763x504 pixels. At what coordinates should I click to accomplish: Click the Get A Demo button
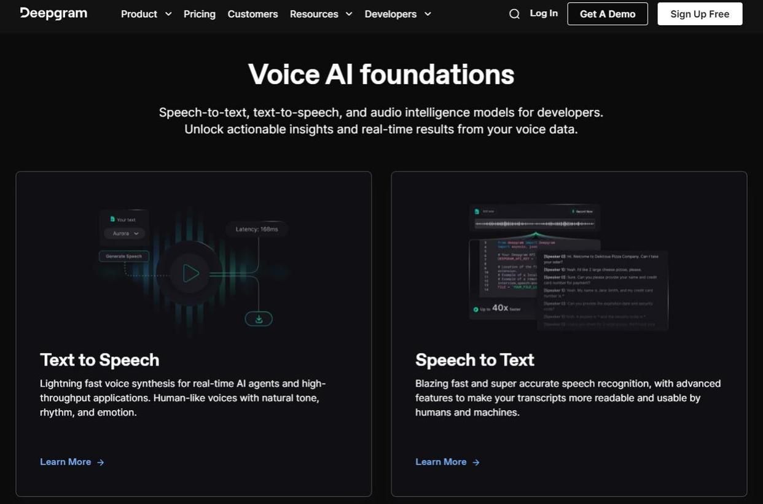(608, 14)
